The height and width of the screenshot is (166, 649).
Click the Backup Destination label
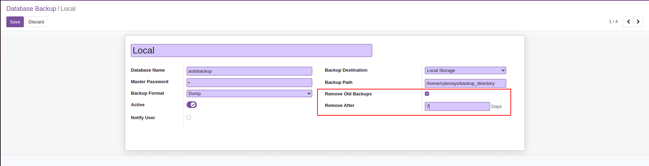pyautogui.click(x=346, y=70)
